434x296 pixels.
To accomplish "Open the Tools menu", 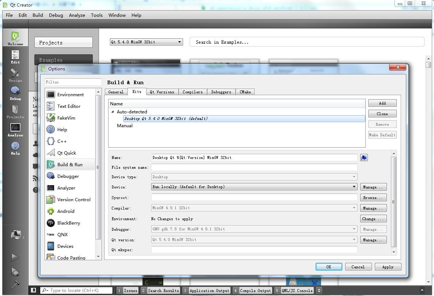I will 96,15.
